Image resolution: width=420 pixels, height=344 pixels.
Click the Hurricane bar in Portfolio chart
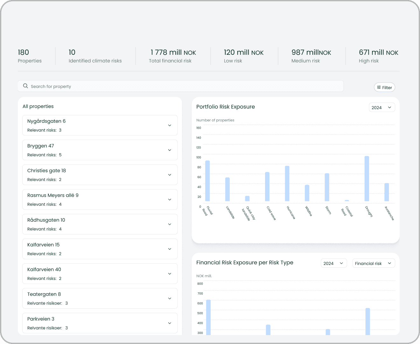point(287,183)
